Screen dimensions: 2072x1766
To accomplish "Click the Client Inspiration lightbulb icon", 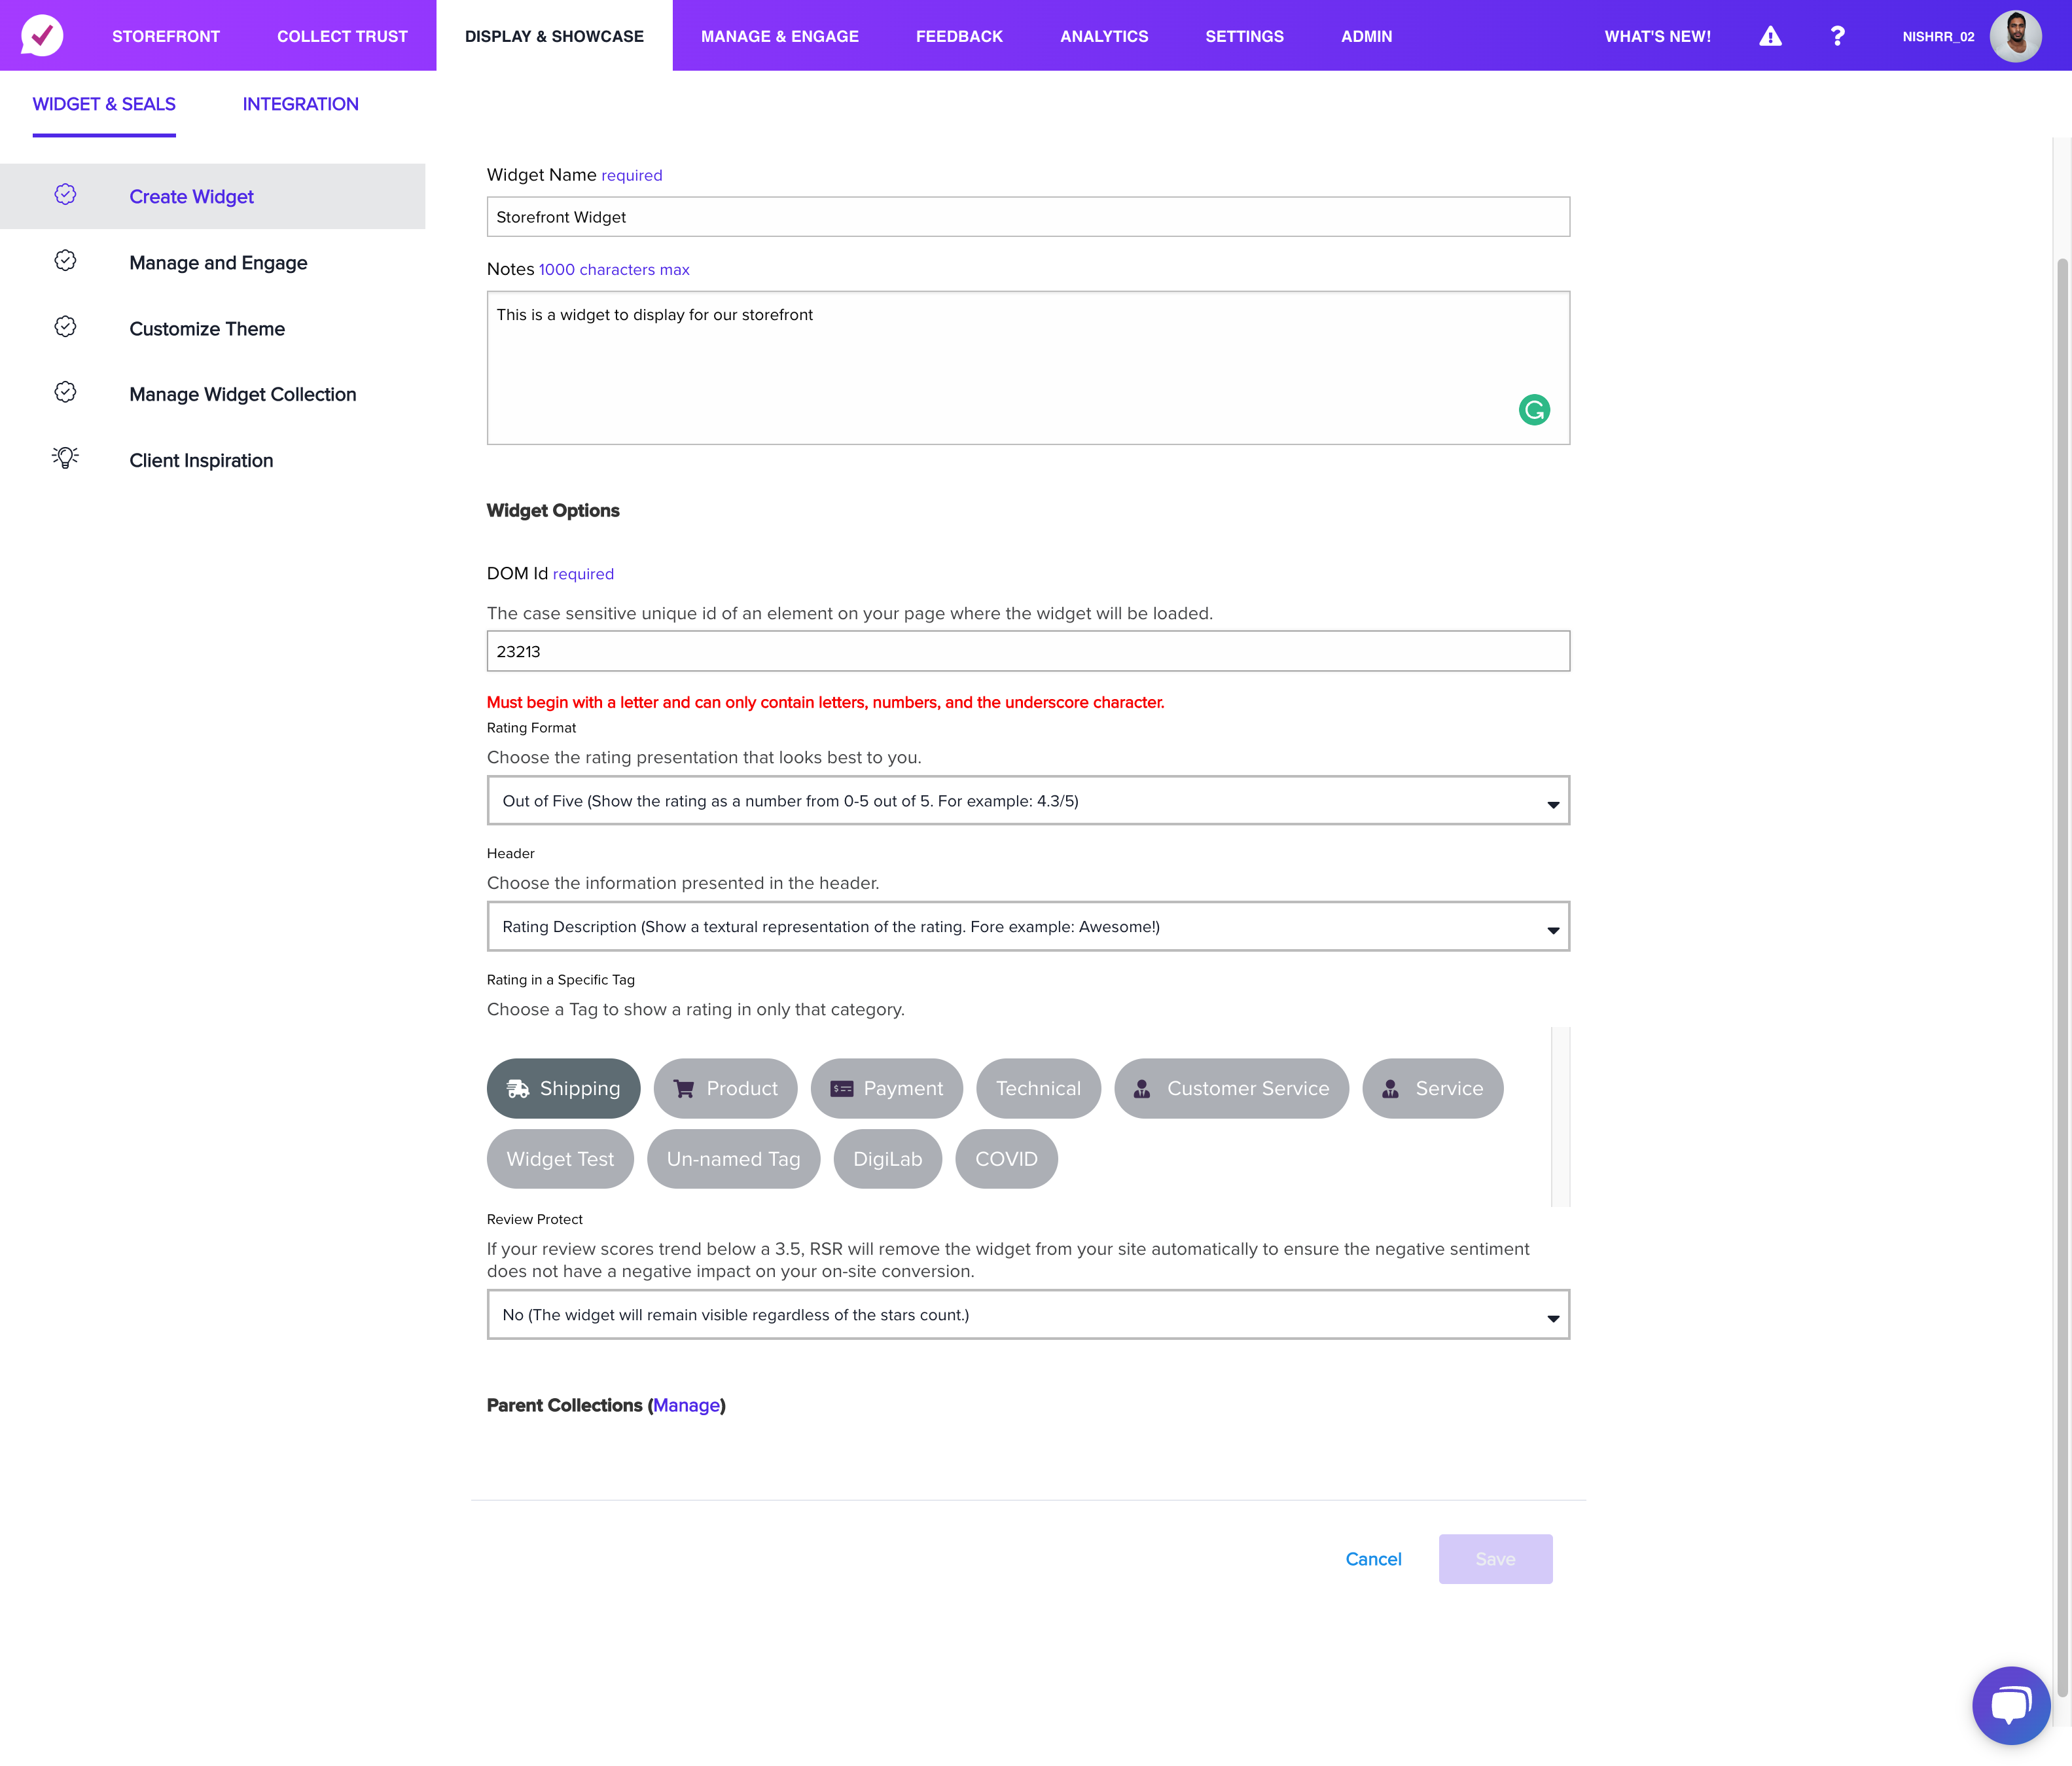I will [x=65, y=458].
